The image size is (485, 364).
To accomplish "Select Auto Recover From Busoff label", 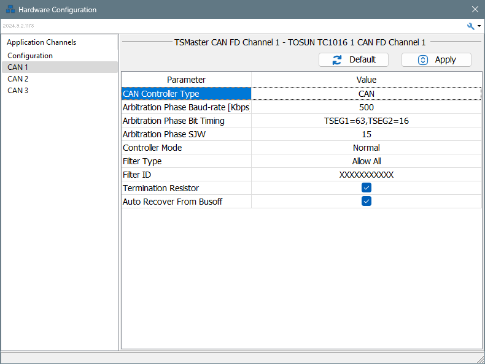I will (186, 202).
